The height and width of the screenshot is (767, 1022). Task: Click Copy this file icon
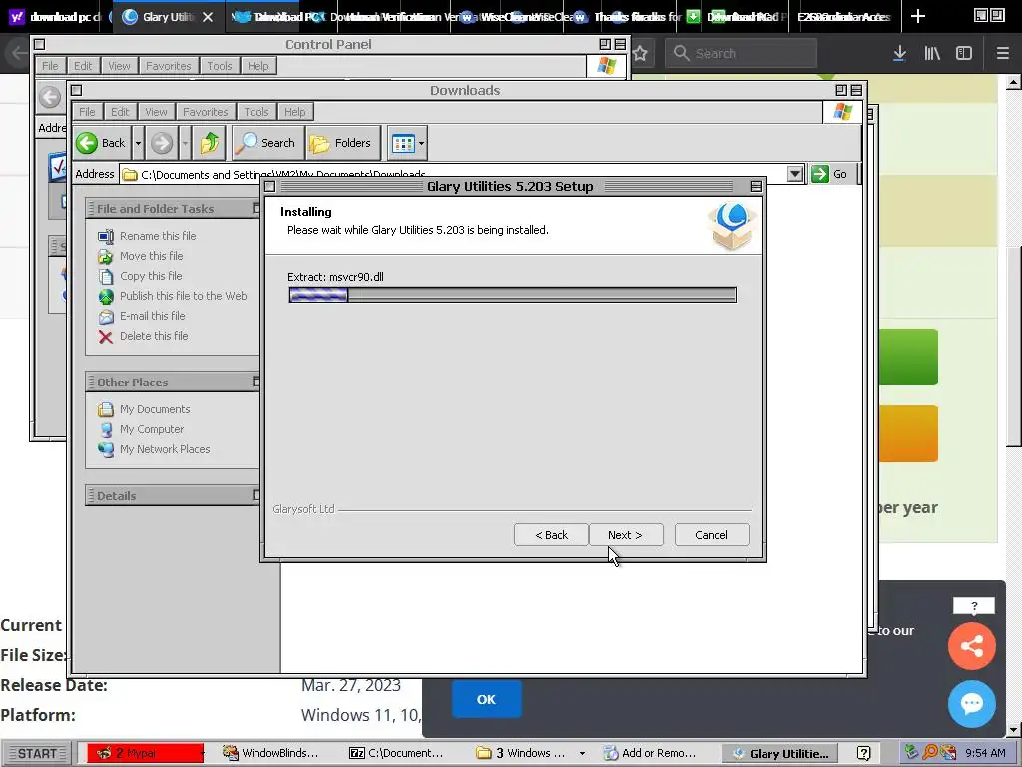[105, 276]
